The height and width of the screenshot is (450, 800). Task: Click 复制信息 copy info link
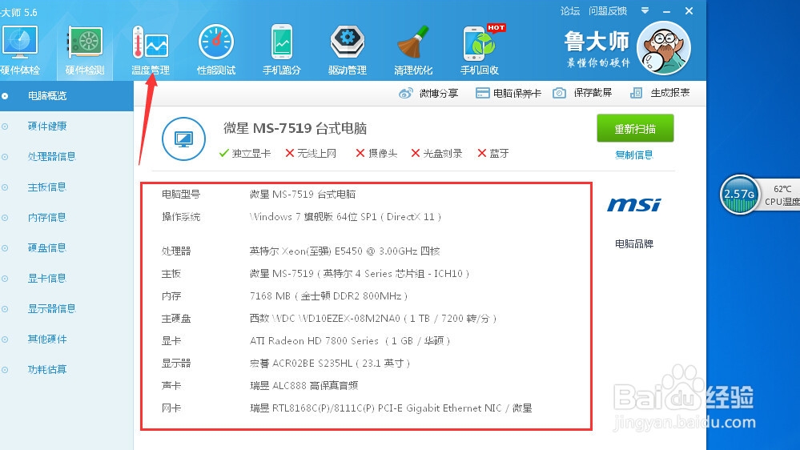[634, 155]
